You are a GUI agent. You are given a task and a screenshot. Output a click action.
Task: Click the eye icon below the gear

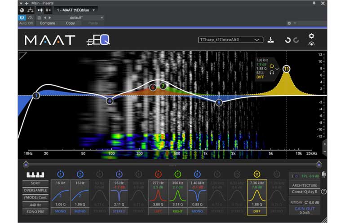tap(311, 44)
